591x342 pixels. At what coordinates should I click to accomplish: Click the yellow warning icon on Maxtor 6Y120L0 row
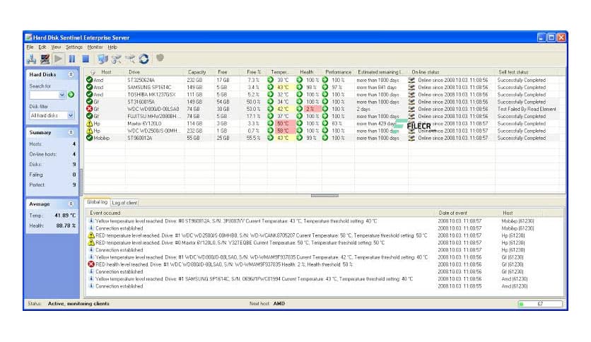pyautogui.click(x=89, y=123)
